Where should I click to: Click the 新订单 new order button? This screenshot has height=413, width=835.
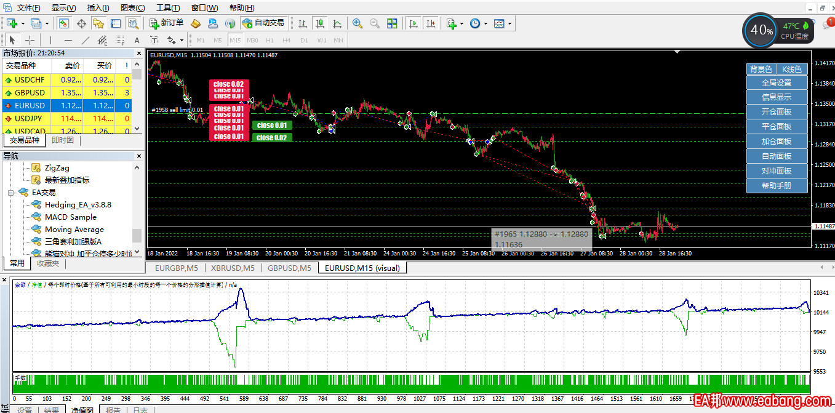pyautogui.click(x=166, y=23)
